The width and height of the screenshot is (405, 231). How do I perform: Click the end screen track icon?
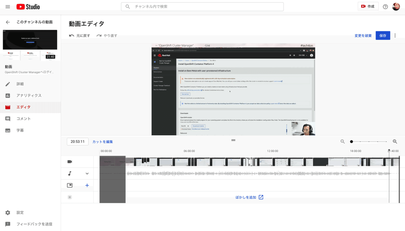pos(70,185)
